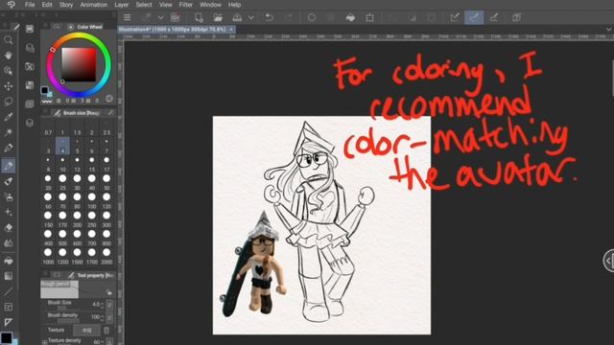The height and width of the screenshot is (345, 614).
Task: Expand the Texture density option
Action: tap(44, 342)
